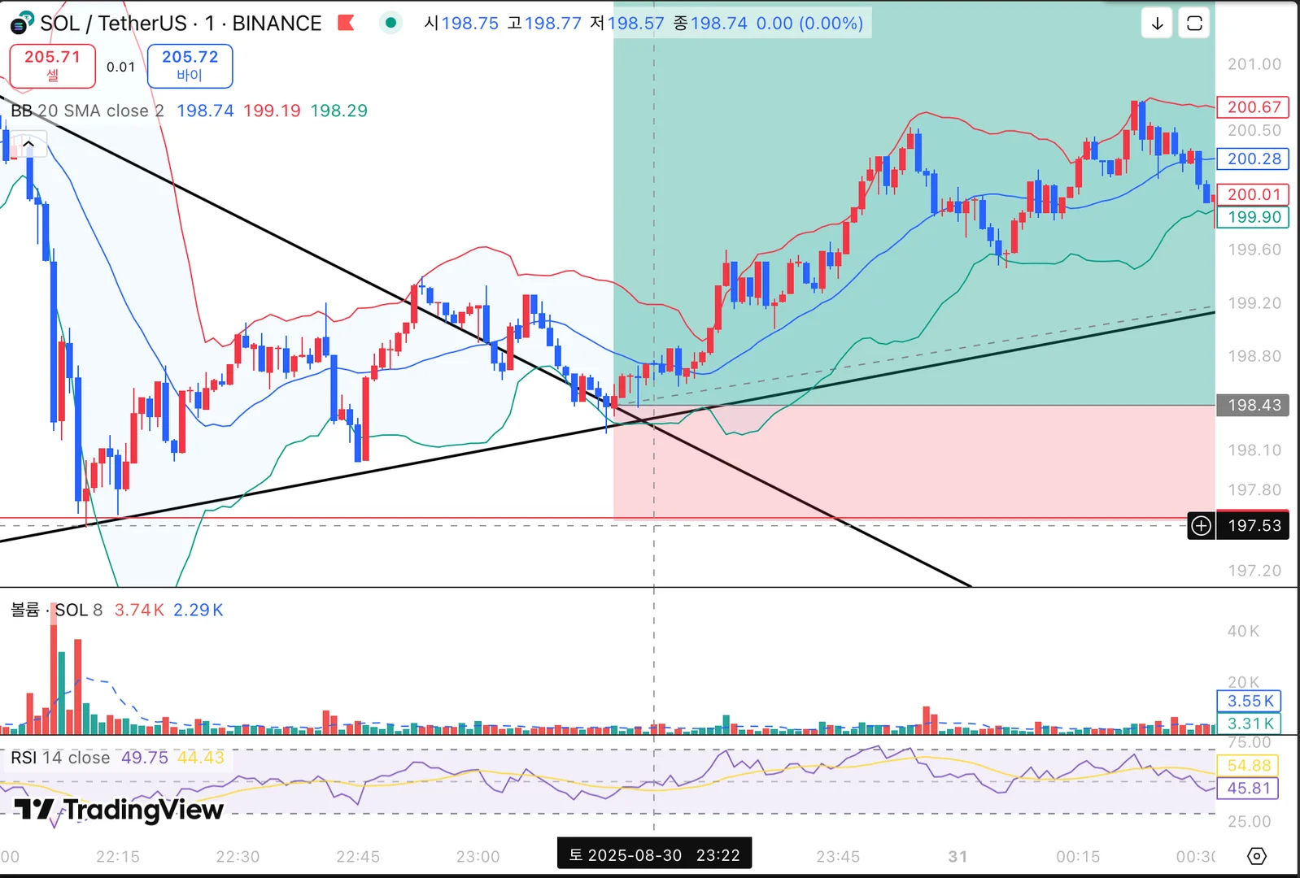1300x878 pixels.
Task: Open the TradingView logo link
Action: (119, 810)
